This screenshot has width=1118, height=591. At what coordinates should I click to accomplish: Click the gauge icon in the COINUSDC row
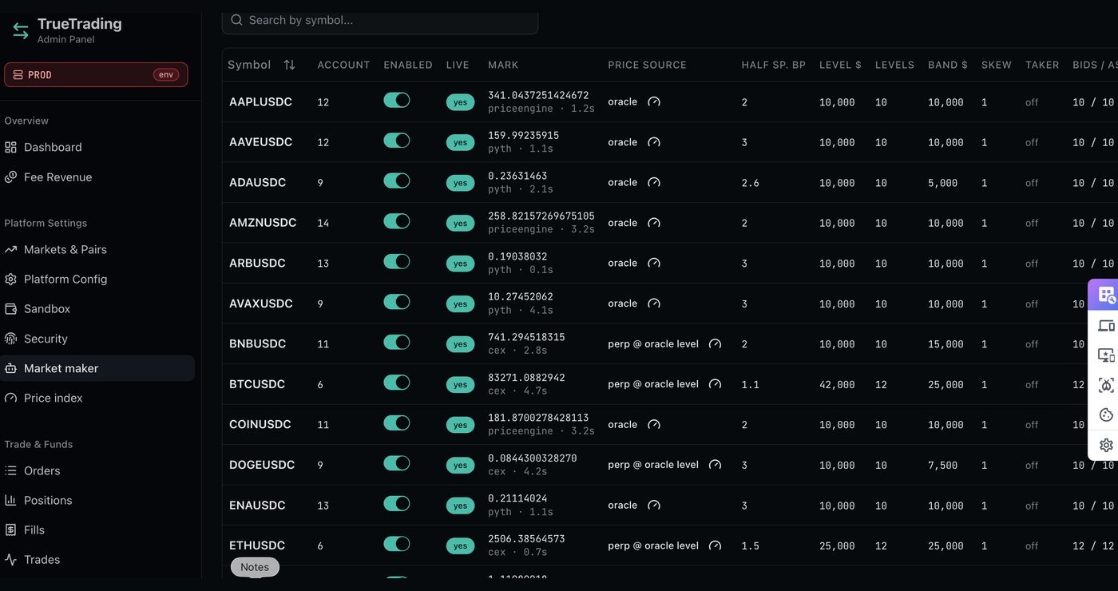point(654,425)
